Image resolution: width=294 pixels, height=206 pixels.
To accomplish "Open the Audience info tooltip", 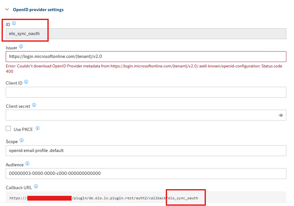I will click(x=27, y=163).
